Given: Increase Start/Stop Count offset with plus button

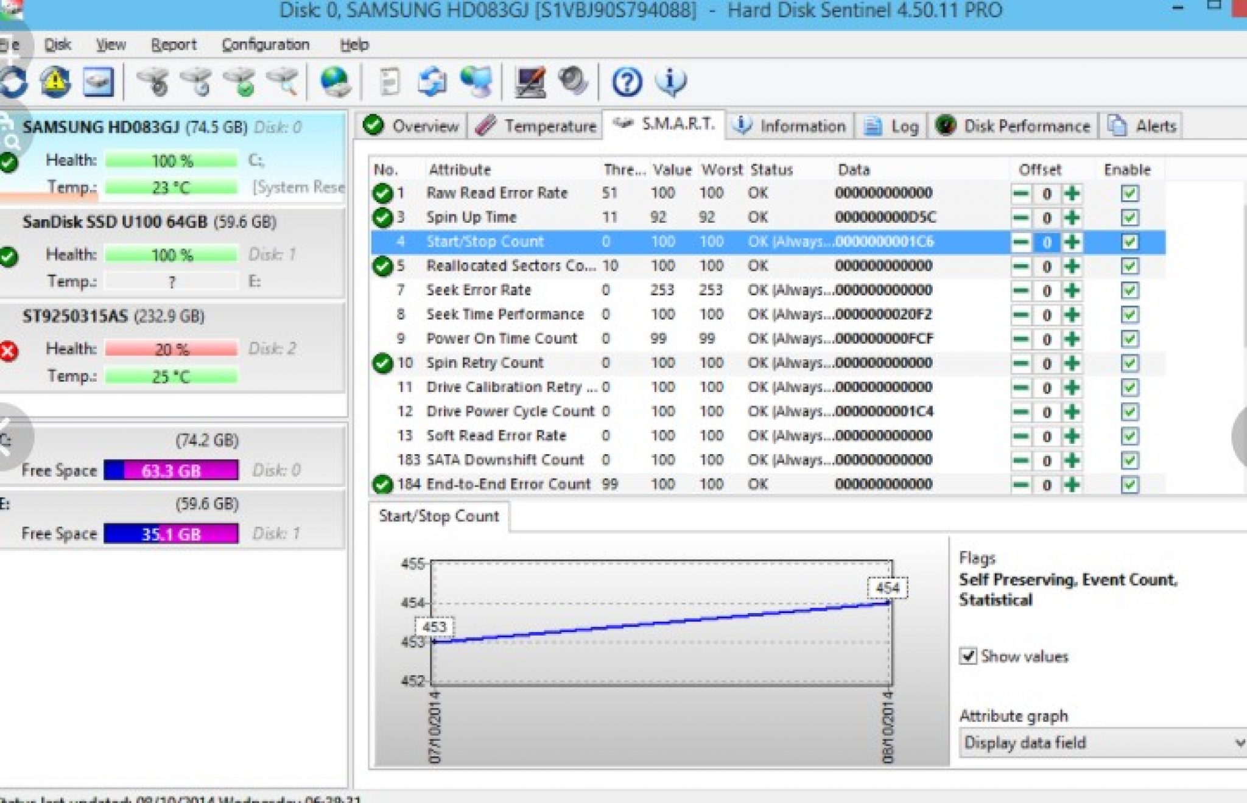Looking at the screenshot, I should pyautogui.click(x=1072, y=242).
